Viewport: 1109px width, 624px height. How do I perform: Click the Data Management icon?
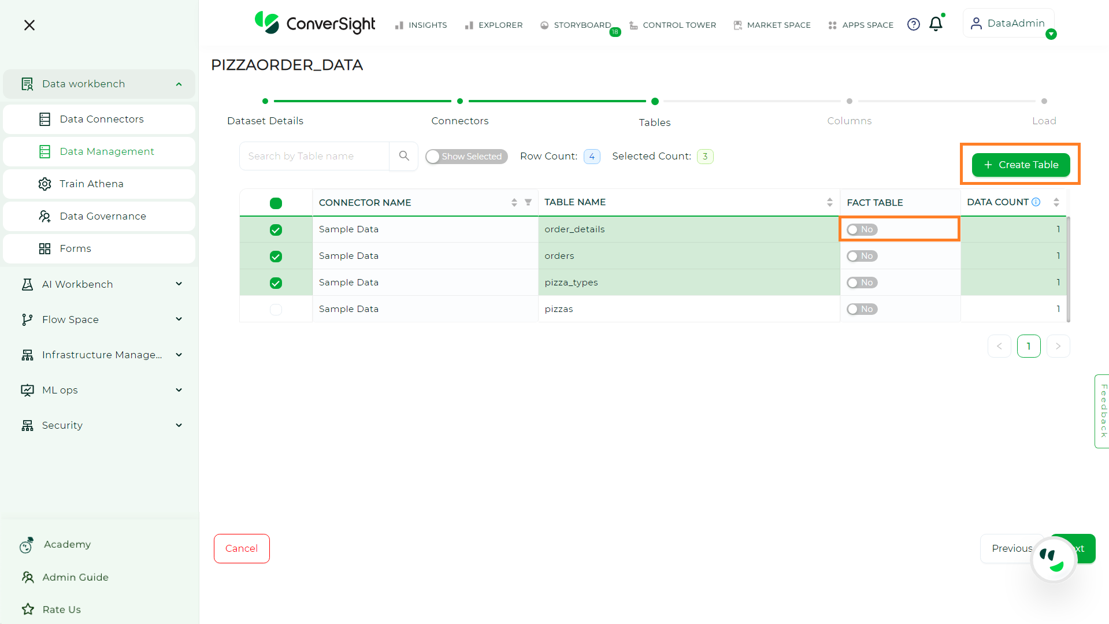click(44, 151)
